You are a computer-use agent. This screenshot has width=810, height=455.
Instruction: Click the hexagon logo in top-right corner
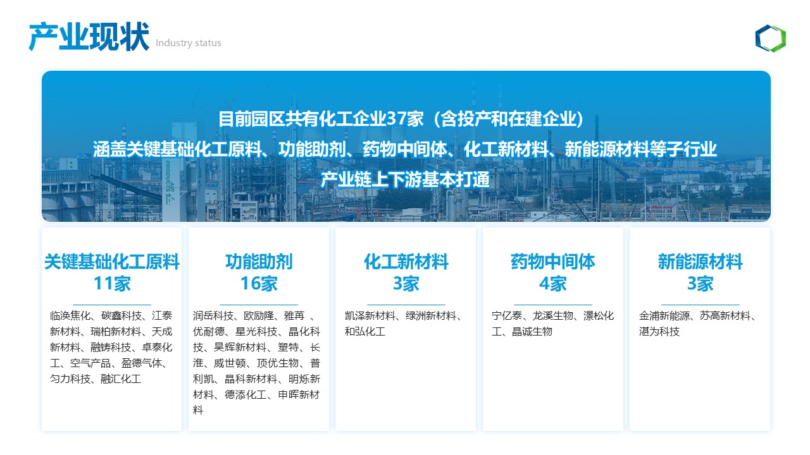tap(770, 39)
